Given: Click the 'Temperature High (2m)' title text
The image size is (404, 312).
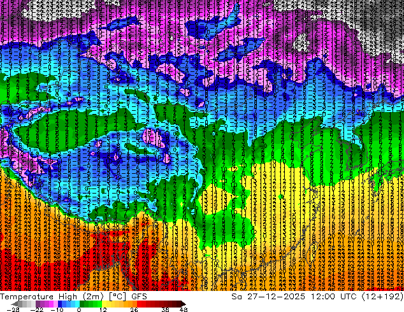Looking at the screenshot, I should coord(52,297).
